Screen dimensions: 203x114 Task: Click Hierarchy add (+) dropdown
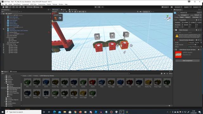point(3,12)
